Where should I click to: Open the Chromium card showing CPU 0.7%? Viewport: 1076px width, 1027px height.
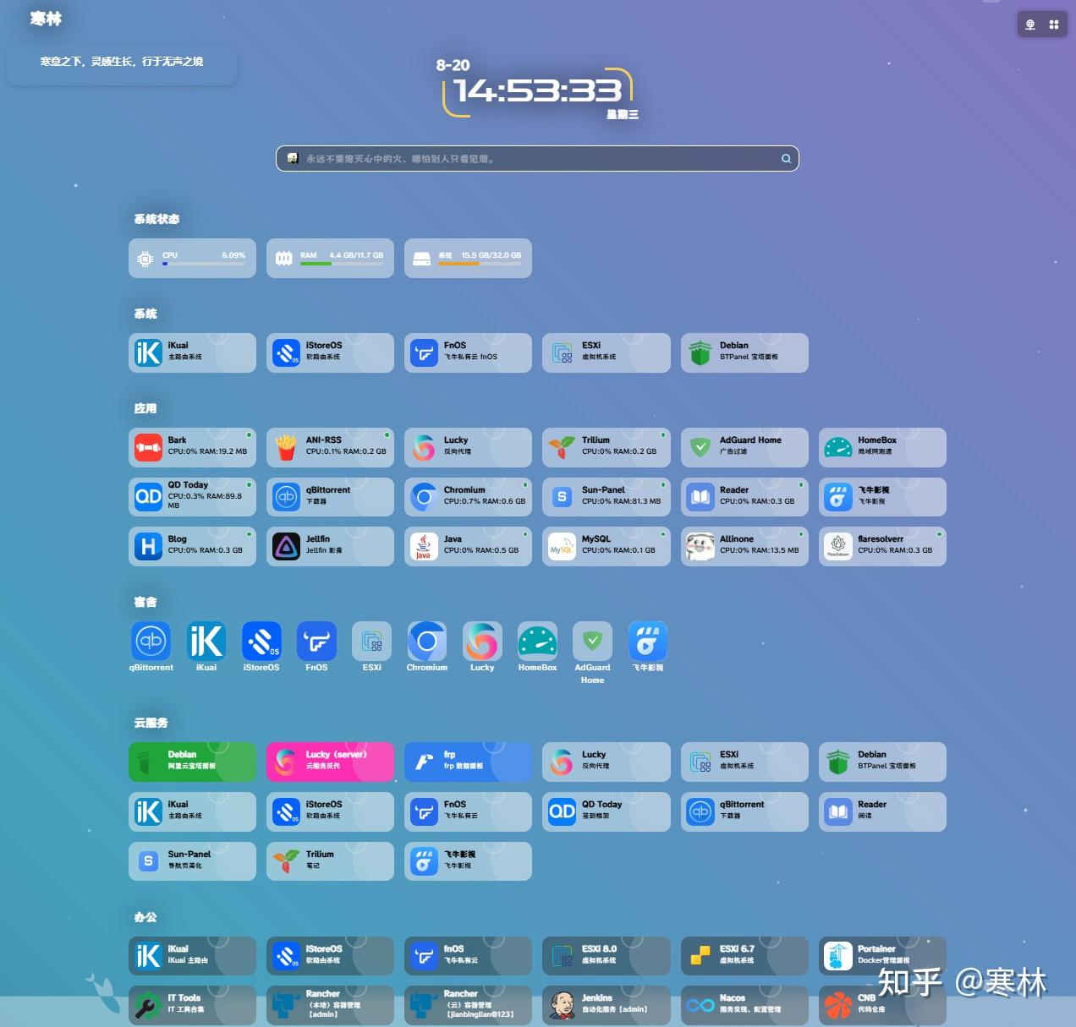(x=468, y=497)
